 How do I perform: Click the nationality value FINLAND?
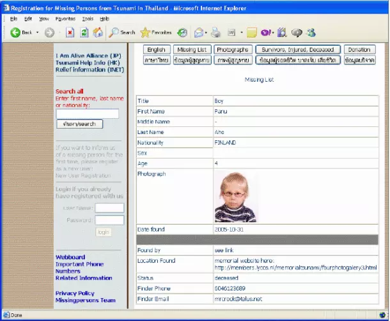(x=225, y=142)
